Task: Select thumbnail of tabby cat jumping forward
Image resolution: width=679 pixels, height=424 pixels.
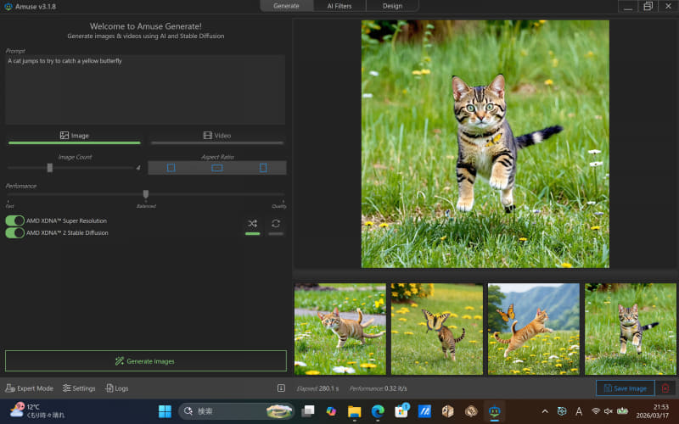Action: (631, 329)
